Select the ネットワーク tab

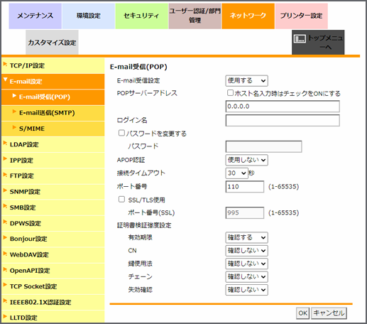tap(248, 16)
